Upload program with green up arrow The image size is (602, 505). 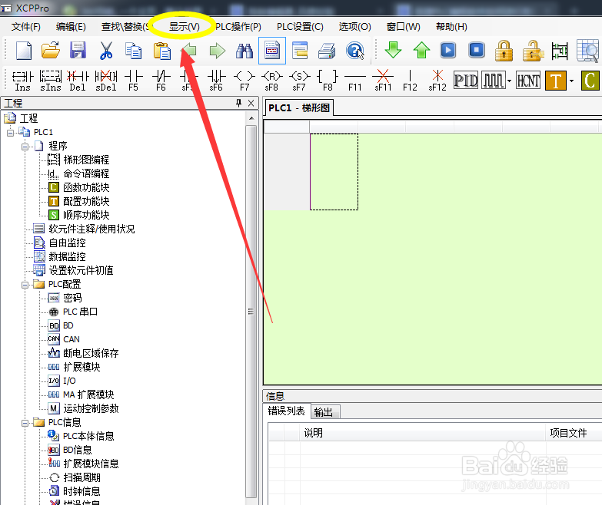click(x=421, y=50)
